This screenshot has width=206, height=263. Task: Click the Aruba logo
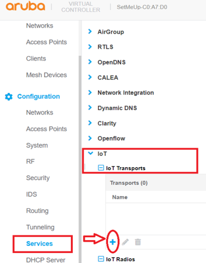pyautogui.click(x=25, y=6)
